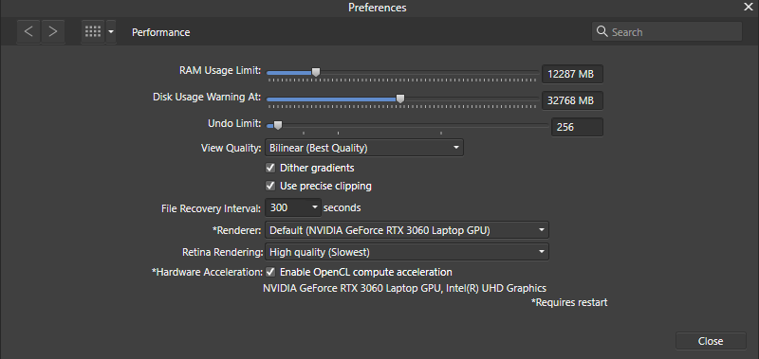759x359 pixels.
Task: Adjust the Disk Usage Warning slider
Action: [400, 99]
